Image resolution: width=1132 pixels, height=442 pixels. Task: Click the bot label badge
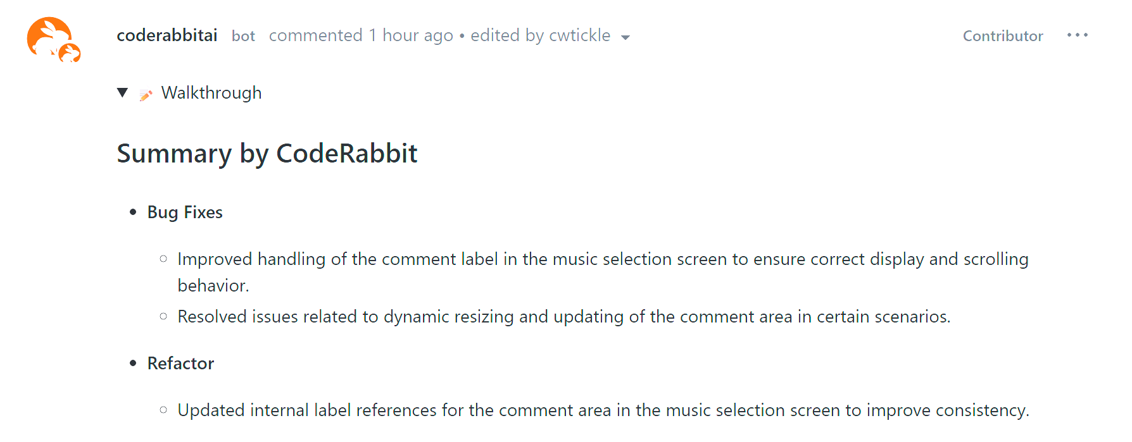click(243, 36)
